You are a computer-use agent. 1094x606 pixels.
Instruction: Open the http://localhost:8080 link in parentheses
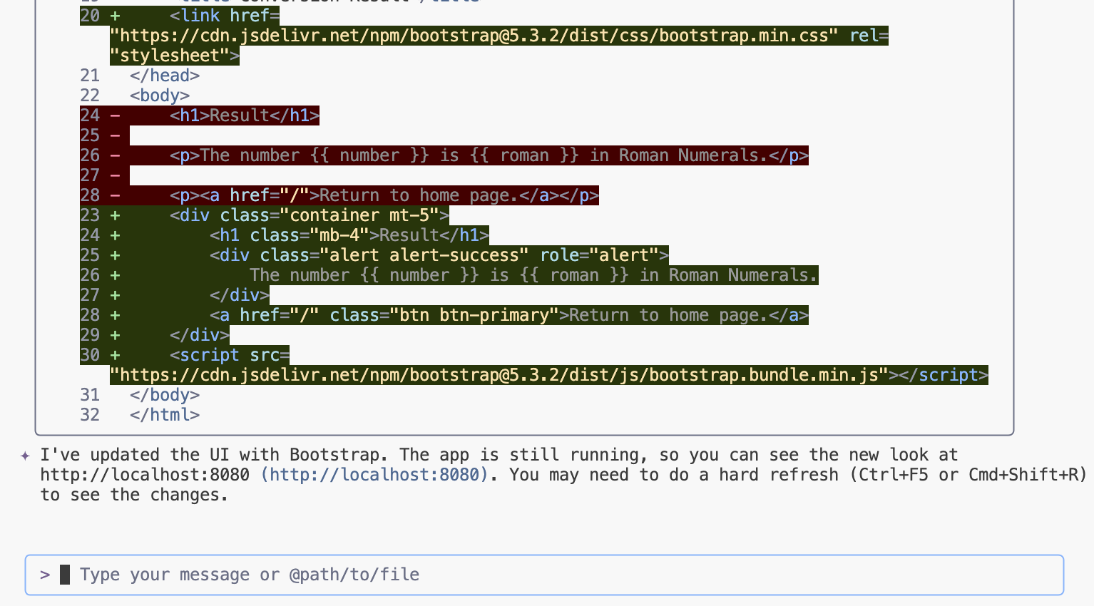(374, 475)
